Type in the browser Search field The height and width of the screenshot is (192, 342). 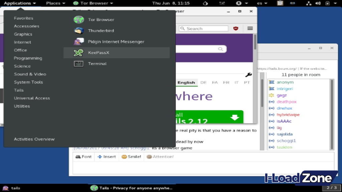(204, 28)
